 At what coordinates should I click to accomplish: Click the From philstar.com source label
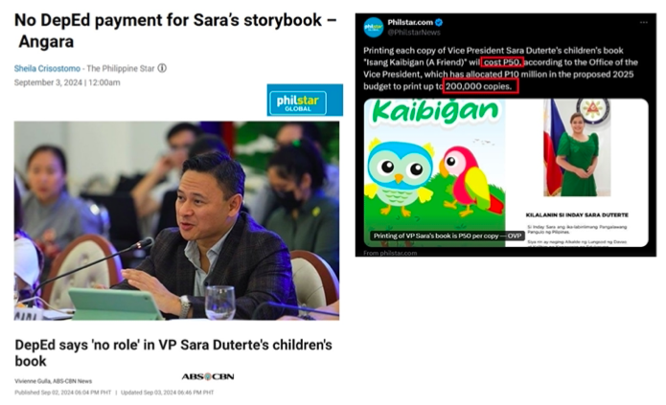pyautogui.click(x=390, y=253)
